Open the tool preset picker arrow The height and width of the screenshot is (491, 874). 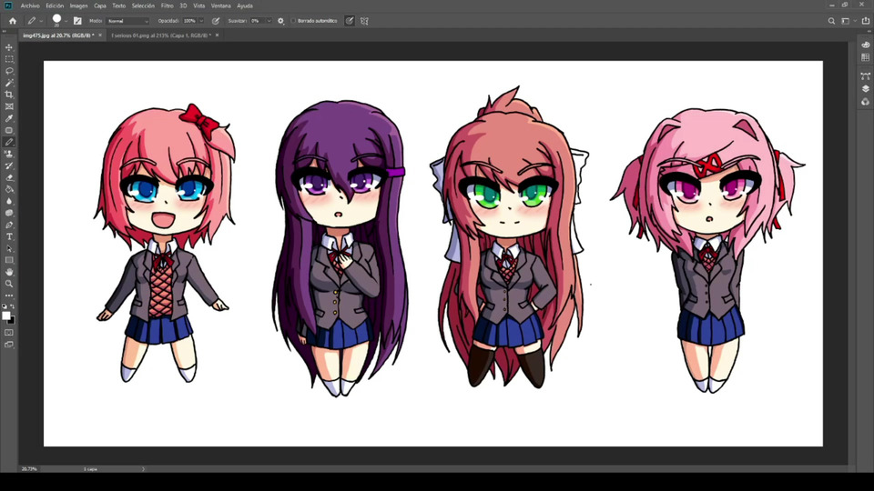(x=41, y=21)
